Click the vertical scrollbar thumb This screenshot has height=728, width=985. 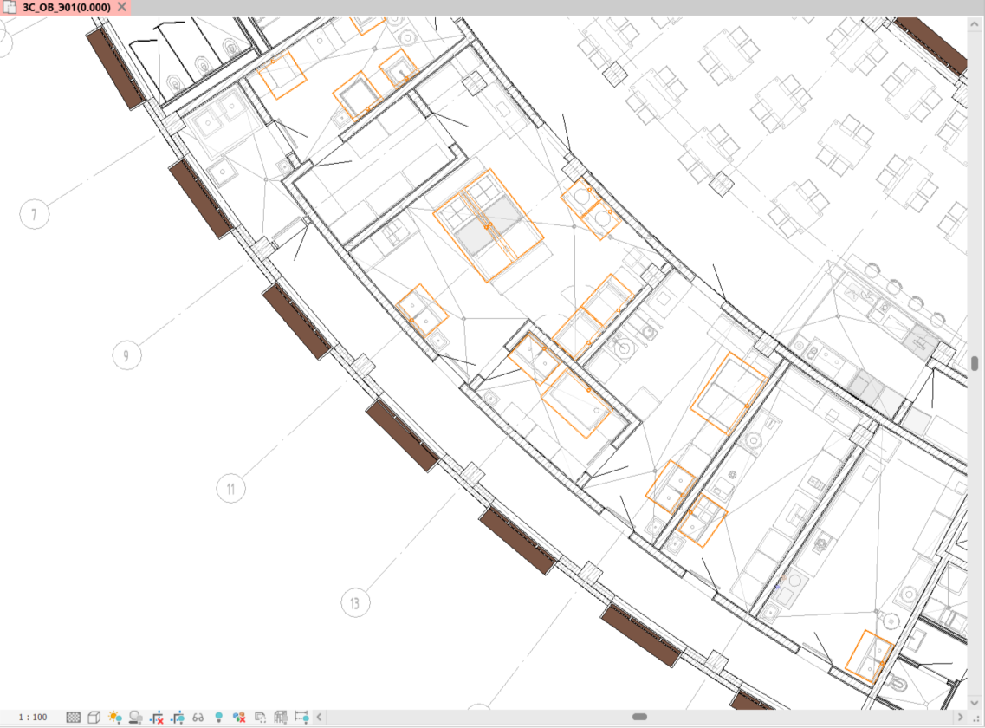click(975, 363)
